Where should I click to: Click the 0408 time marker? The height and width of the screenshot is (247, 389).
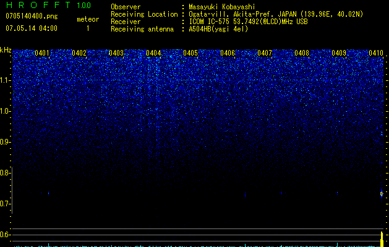coord(302,53)
